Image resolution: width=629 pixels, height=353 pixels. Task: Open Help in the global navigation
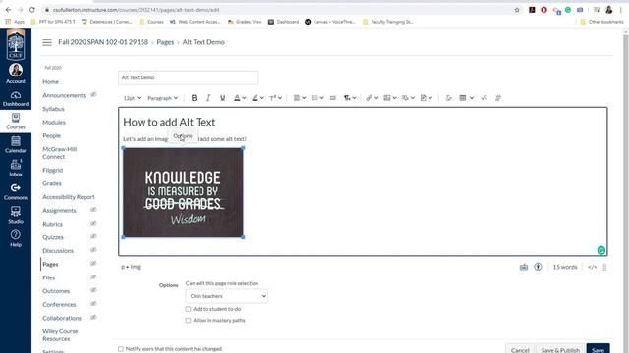[x=16, y=239]
